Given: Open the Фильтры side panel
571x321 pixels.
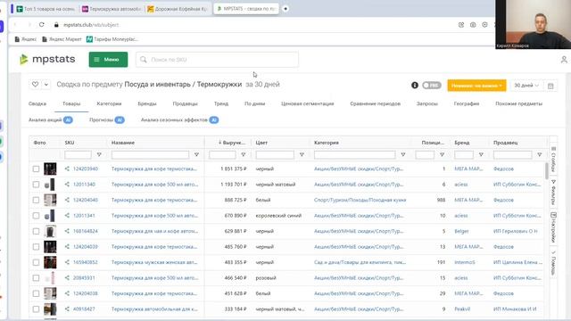Looking at the screenshot, I should (553, 192).
